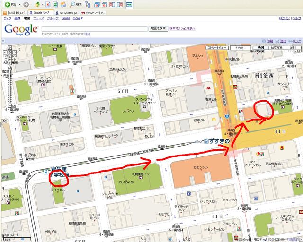Image resolution: width=303 pixels, height=242 pixels.
Task: Expand the 'more' dropdown in Google navigation
Action: click(x=77, y=18)
